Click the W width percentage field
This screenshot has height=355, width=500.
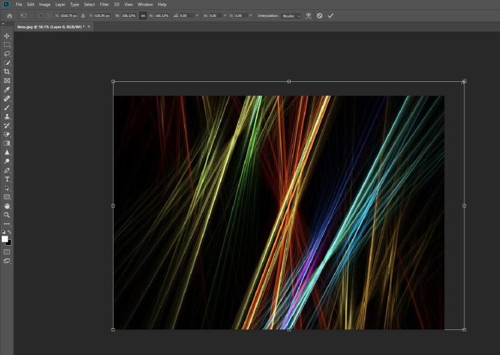coord(129,16)
